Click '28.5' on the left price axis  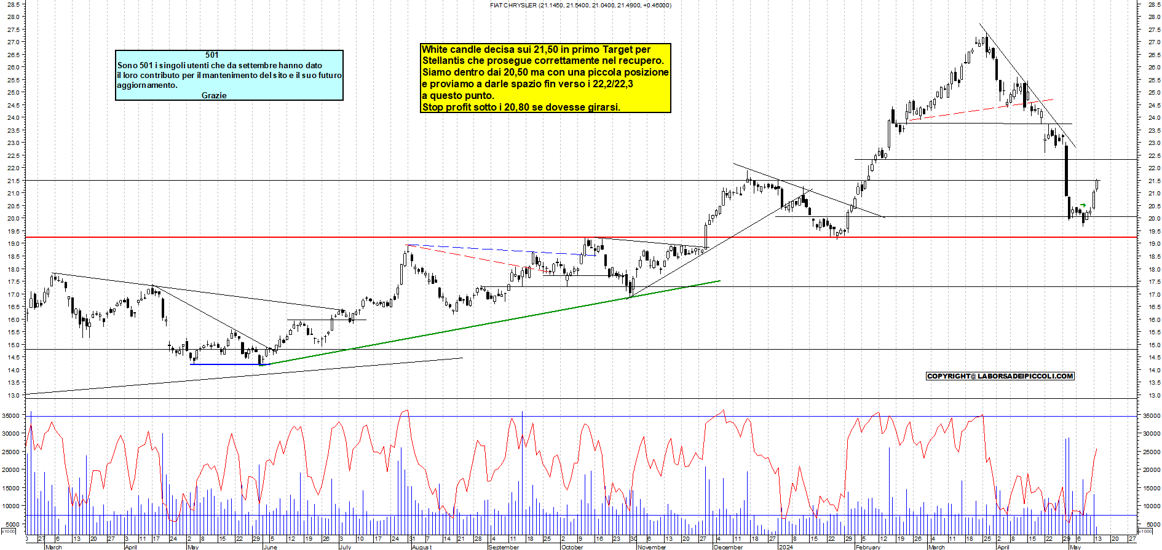[x=13, y=4]
